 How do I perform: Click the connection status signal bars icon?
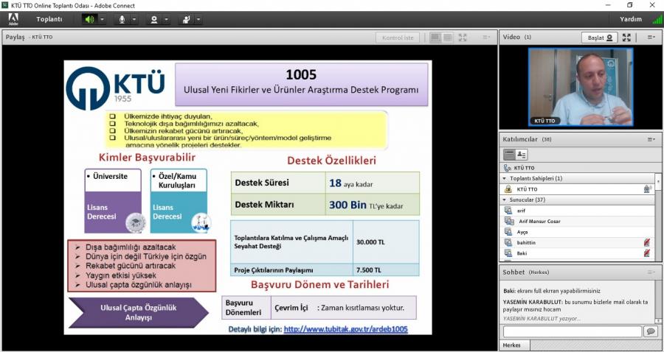pyautogui.click(x=649, y=19)
